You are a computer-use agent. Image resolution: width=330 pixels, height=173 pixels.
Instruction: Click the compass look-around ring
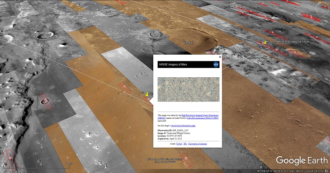click(322, 9)
